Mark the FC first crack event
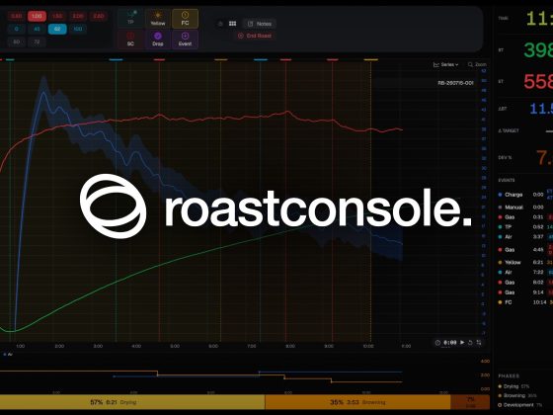This screenshot has width=553, height=415. [185, 18]
